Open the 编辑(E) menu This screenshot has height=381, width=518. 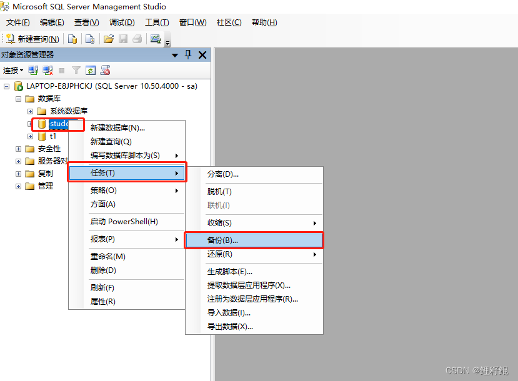click(52, 22)
